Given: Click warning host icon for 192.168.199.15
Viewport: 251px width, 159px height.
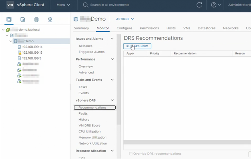Looking at the screenshot, I should tap(19, 53).
